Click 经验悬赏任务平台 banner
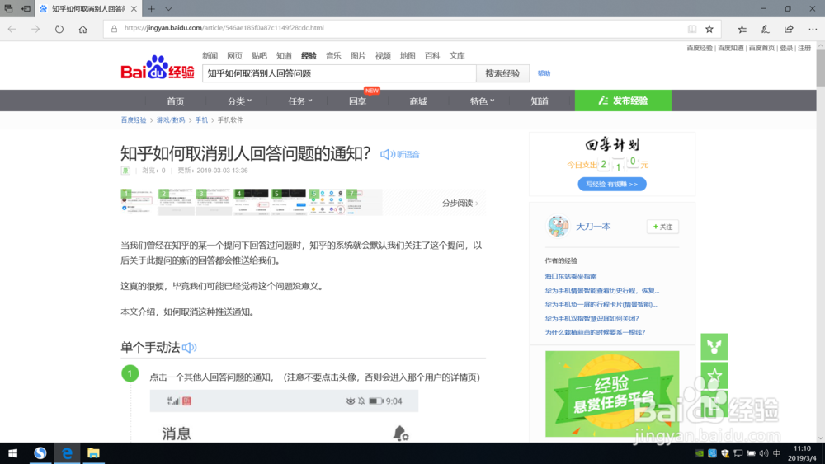 pos(612,394)
